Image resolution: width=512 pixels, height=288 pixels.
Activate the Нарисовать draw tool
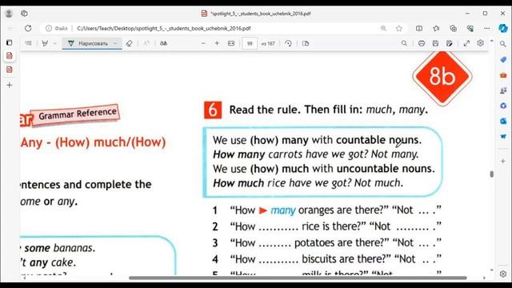(x=88, y=43)
